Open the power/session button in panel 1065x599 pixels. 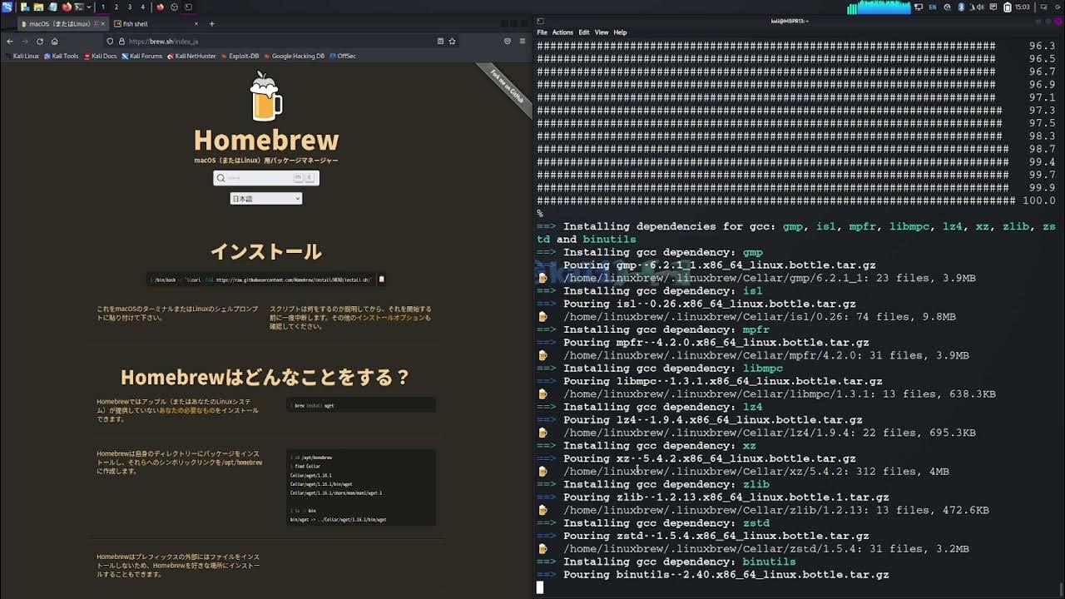pos(1058,7)
